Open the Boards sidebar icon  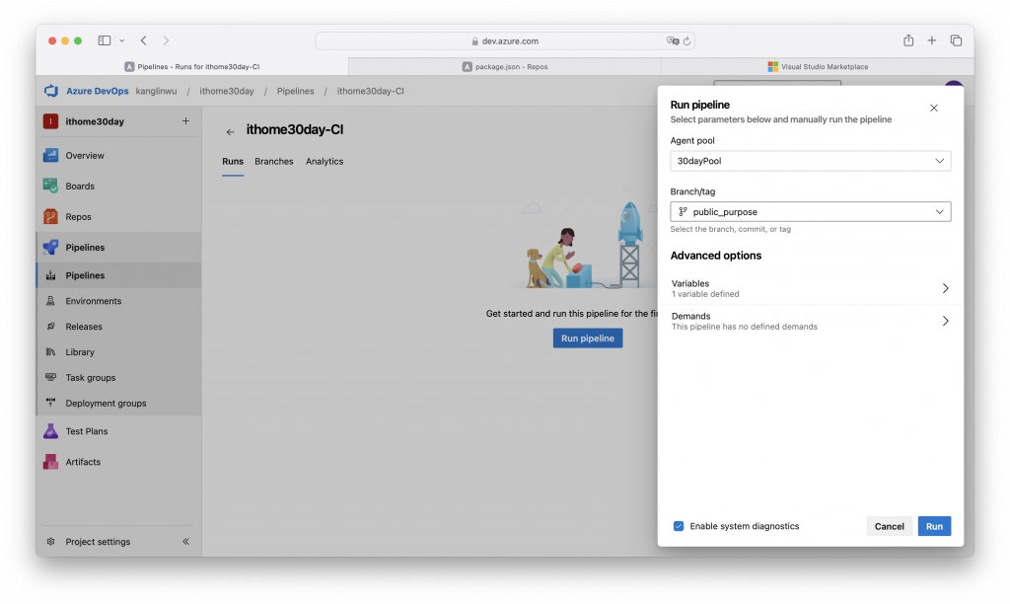51,186
